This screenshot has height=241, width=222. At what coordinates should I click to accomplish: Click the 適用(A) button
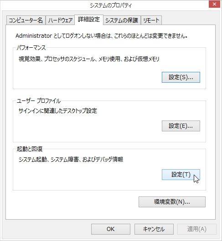197,229
